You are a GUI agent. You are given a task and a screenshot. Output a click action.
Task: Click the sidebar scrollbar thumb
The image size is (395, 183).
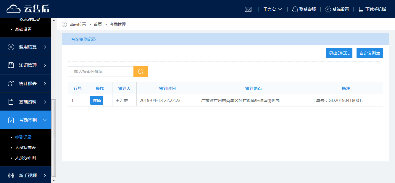coord(54,138)
